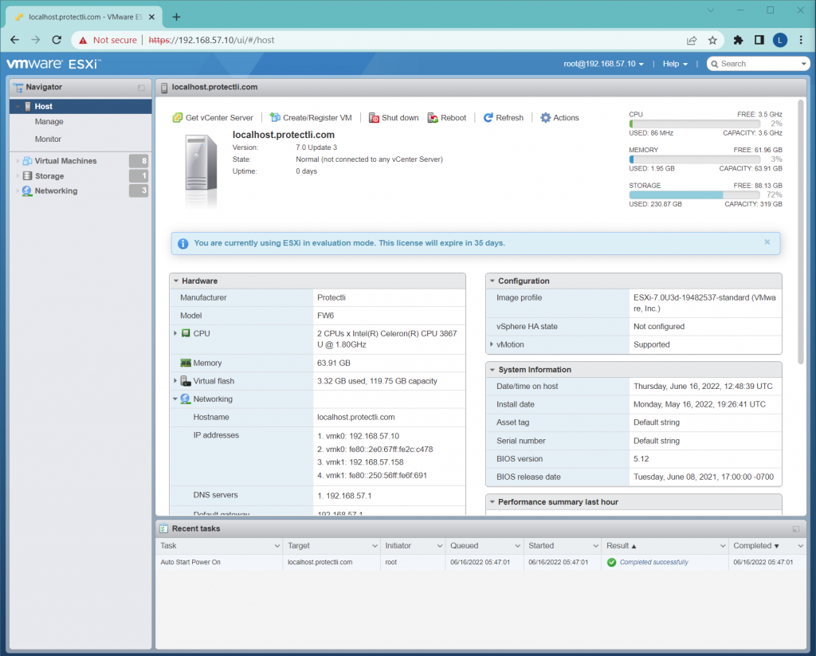Click the Reboot icon
Screen dimensions: 816x656
(x=433, y=118)
